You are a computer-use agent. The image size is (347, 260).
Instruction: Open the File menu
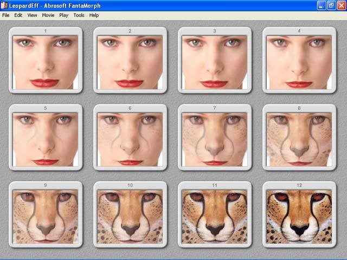click(x=6, y=15)
